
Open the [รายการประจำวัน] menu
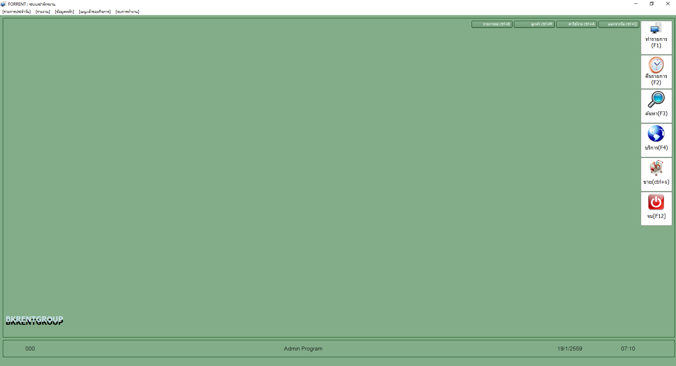(17, 12)
